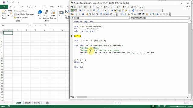The width and height of the screenshot is (193, 108).
Task: Open Project Explorer from VBA toolbar
Action: [119, 10]
